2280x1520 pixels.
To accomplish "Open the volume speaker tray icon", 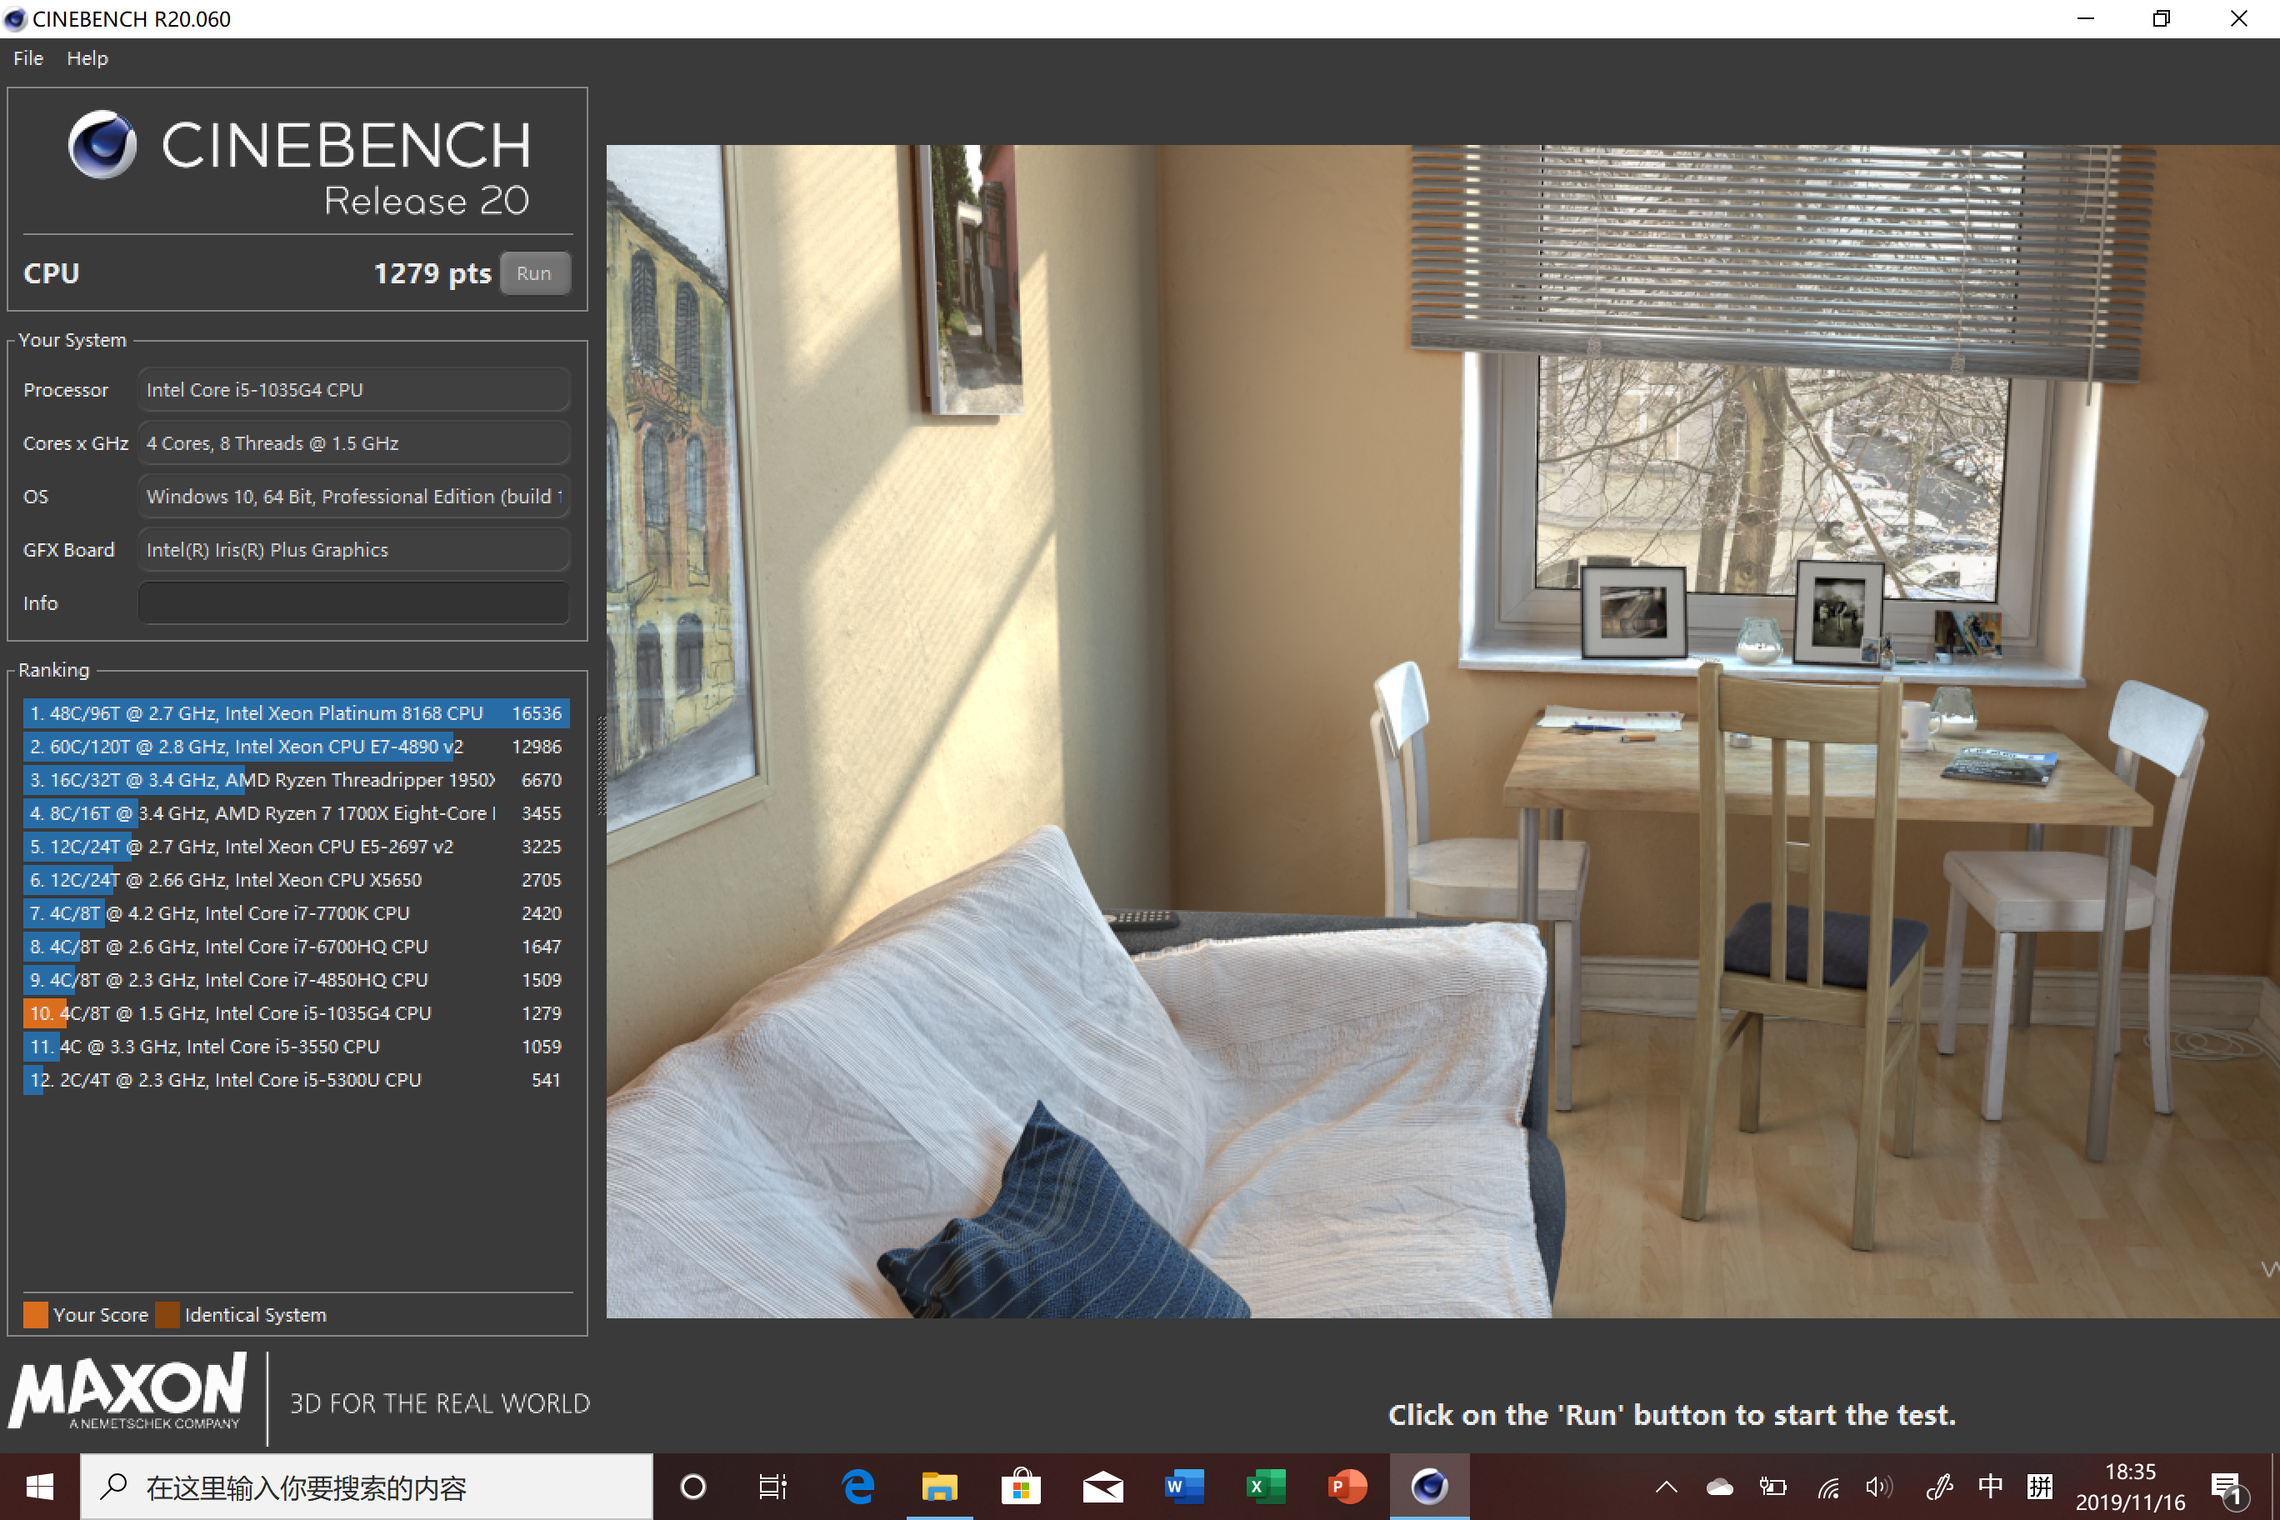I will (x=1878, y=1486).
